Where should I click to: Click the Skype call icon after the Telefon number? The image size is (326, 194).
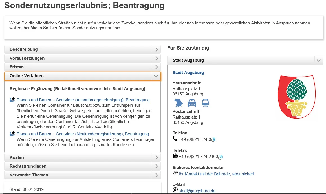[213, 140]
